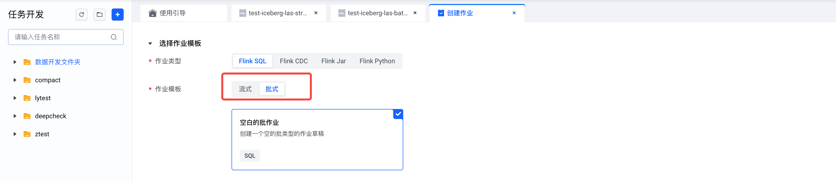The height and width of the screenshot is (182, 836).
Task: Click the new folder icon button
Action: 100,14
